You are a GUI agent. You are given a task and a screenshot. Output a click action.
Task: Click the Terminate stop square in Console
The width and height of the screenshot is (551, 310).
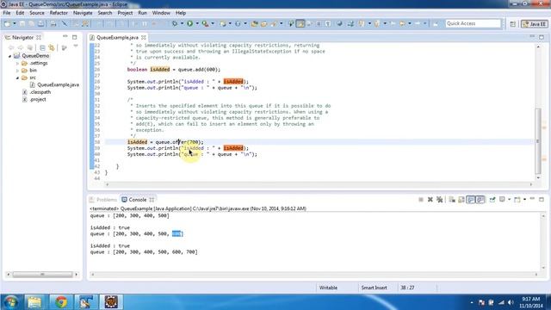coord(421,200)
